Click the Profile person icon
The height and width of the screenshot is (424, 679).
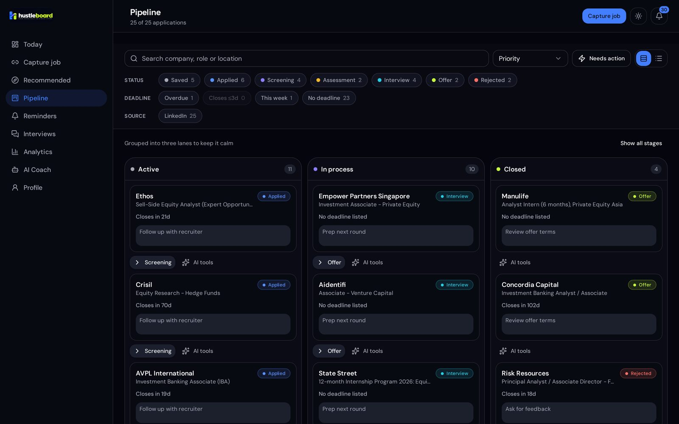tap(15, 187)
